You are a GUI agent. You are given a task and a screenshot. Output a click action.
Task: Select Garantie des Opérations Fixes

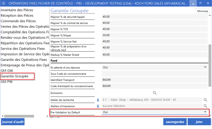(24, 60)
